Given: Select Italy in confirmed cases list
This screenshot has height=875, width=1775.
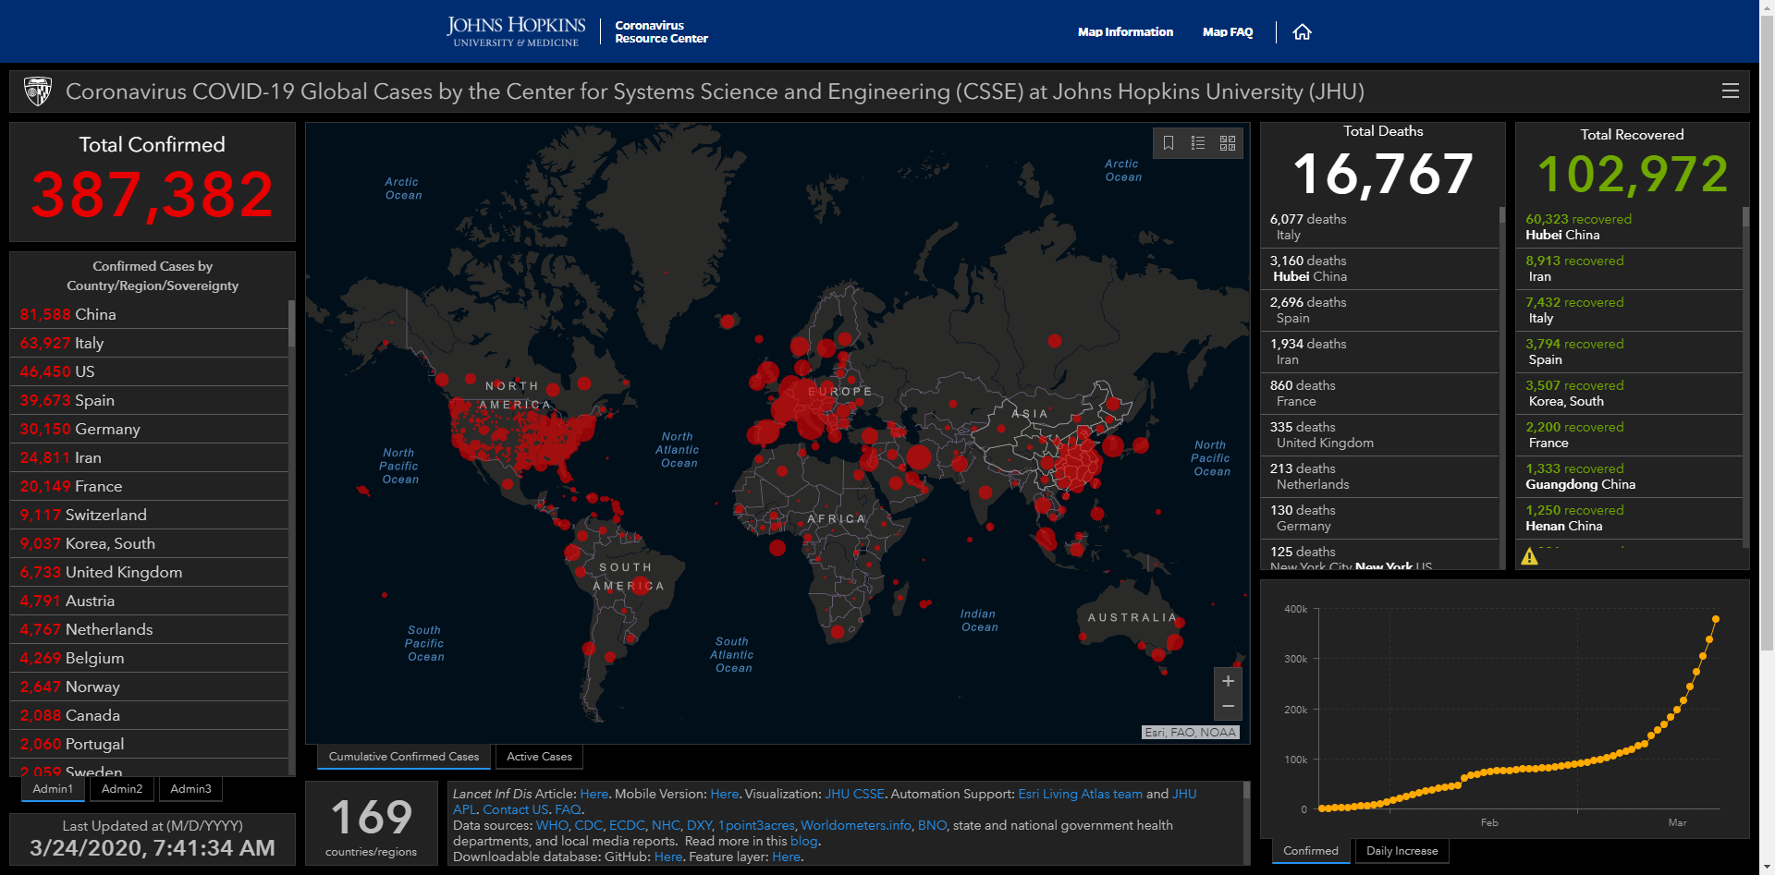Looking at the screenshot, I should tap(149, 343).
